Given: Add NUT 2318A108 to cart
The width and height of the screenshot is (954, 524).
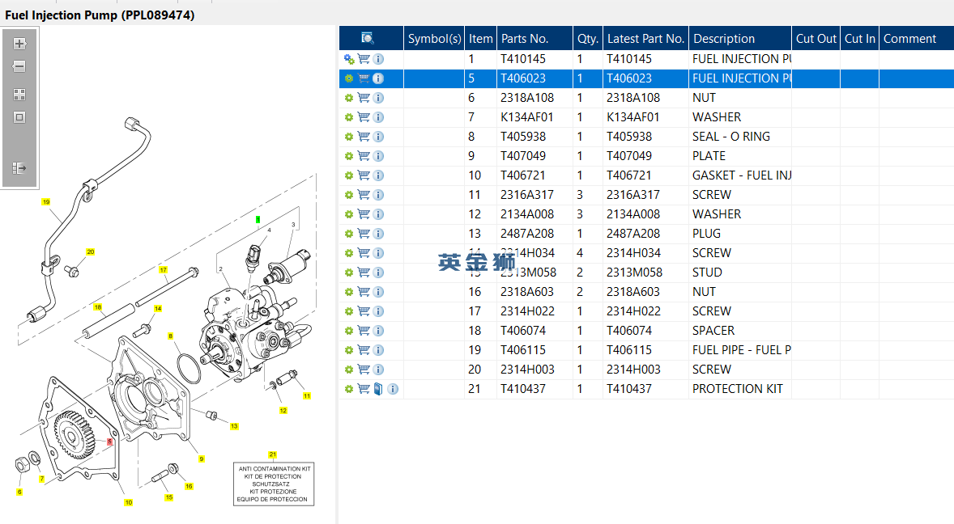Looking at the screenshot, I should pyautogui.click(x=364, y=98).
